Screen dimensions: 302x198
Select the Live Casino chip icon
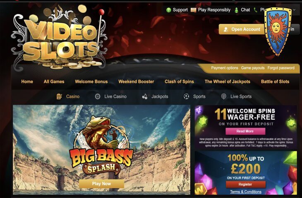pyautogui.click(x=98, y=97)
